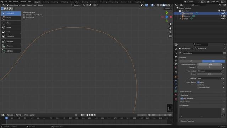Switch orthographic/perspective grid icon
227x128 pixels.
point(170,36)
